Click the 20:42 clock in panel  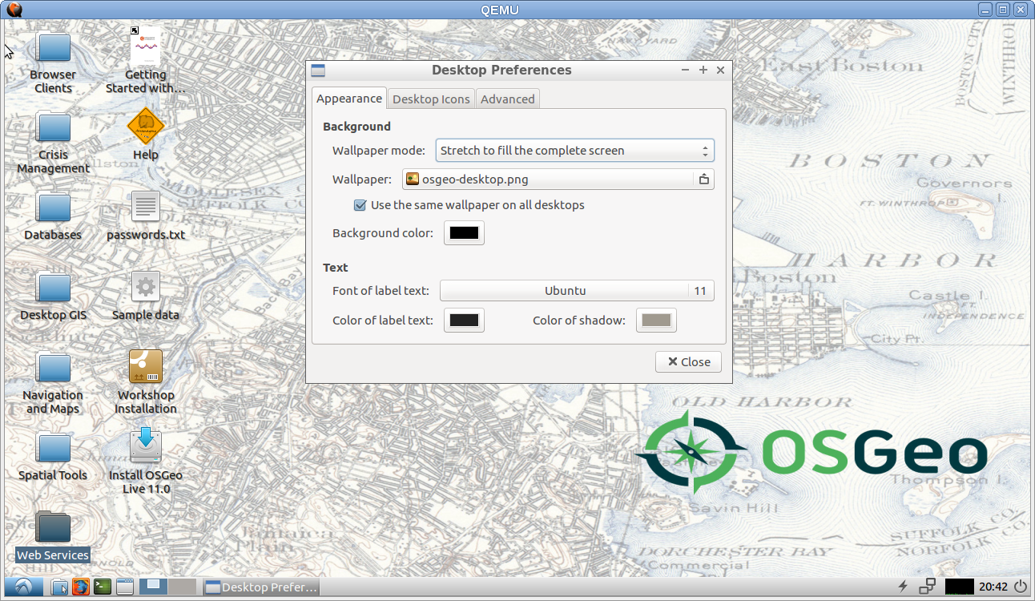point(993,587)
